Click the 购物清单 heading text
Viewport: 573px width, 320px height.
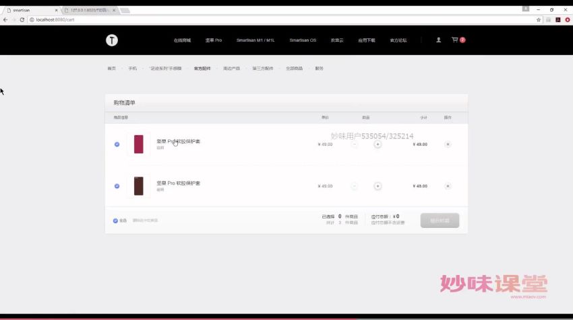coord(124,103)
